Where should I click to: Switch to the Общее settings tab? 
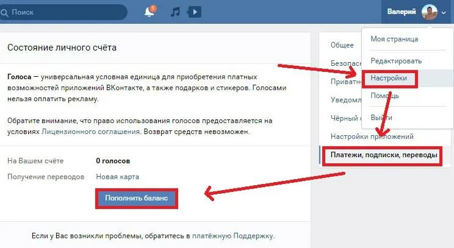click(342, 45)
